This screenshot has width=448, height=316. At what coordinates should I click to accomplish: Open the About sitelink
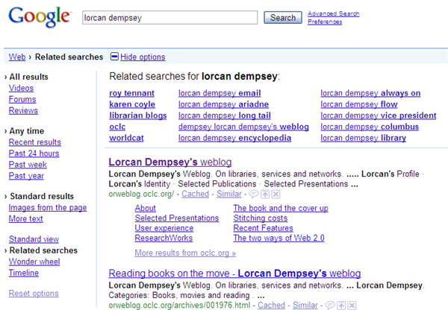pos(146,208)
